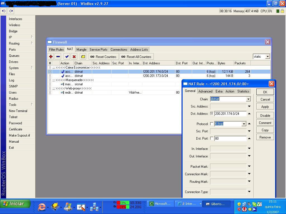
Task: Click the red plus add rule icon
Action: pyautogui.click(x=51, y=57)
